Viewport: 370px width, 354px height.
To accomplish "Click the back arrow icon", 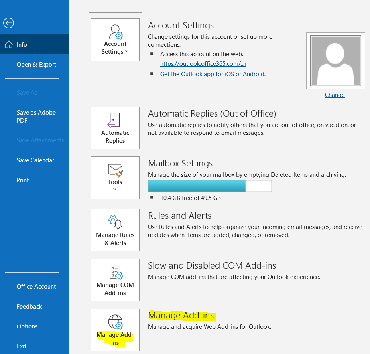I will pyautogui.click(x=8, y=23).
